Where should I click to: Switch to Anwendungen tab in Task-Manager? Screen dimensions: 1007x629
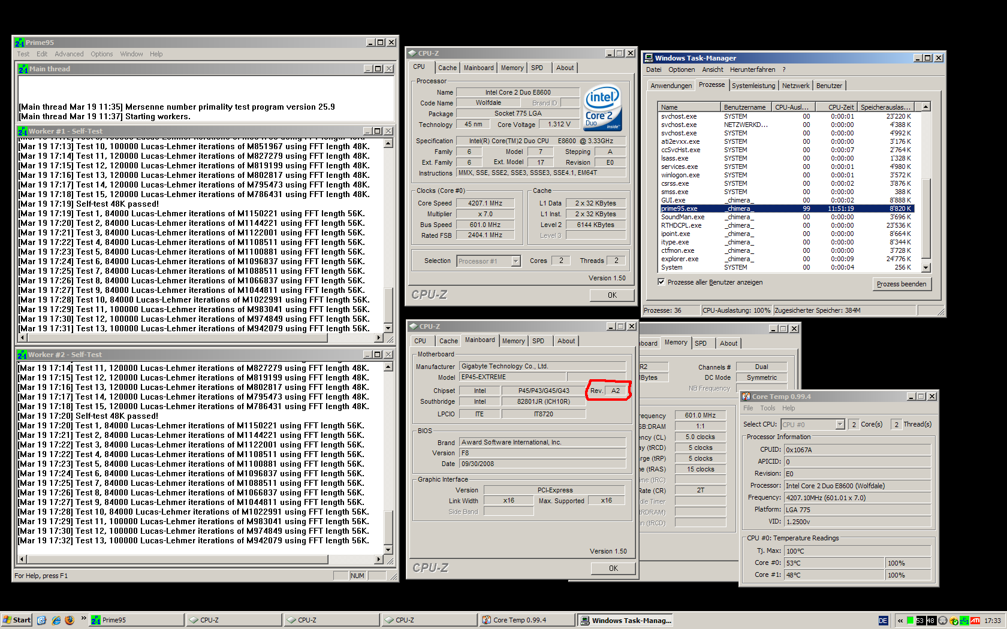(x=671, y=86)
